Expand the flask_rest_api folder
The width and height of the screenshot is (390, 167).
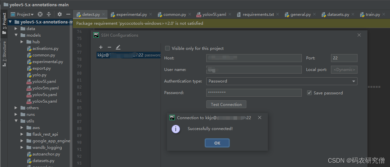pos(22,134)
